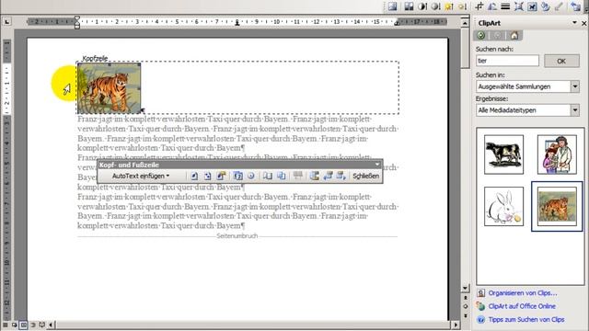Click the Format Picture icon
589x331 pixels.
click(546, 6)
